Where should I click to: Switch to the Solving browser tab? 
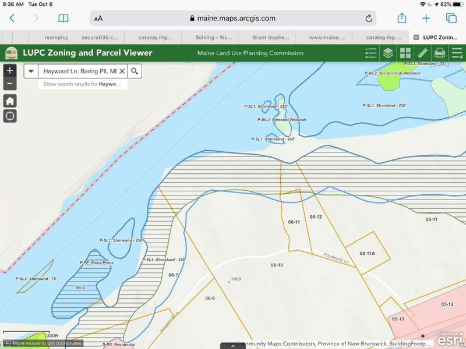point(213,37)
